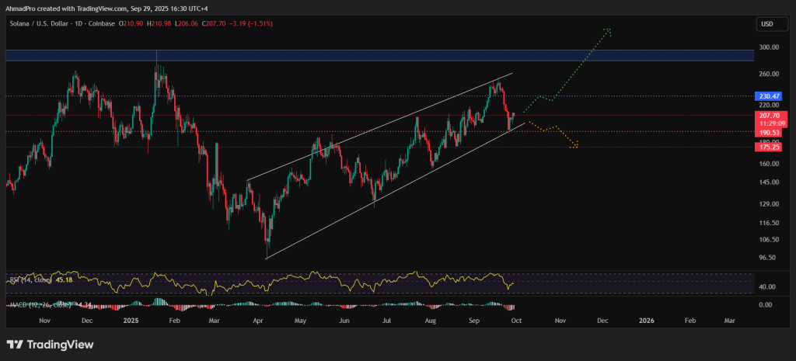The height and width of the screenshot is (361, 796).
Task: Click the Oct label on time axis
Action: pos(515,319)
